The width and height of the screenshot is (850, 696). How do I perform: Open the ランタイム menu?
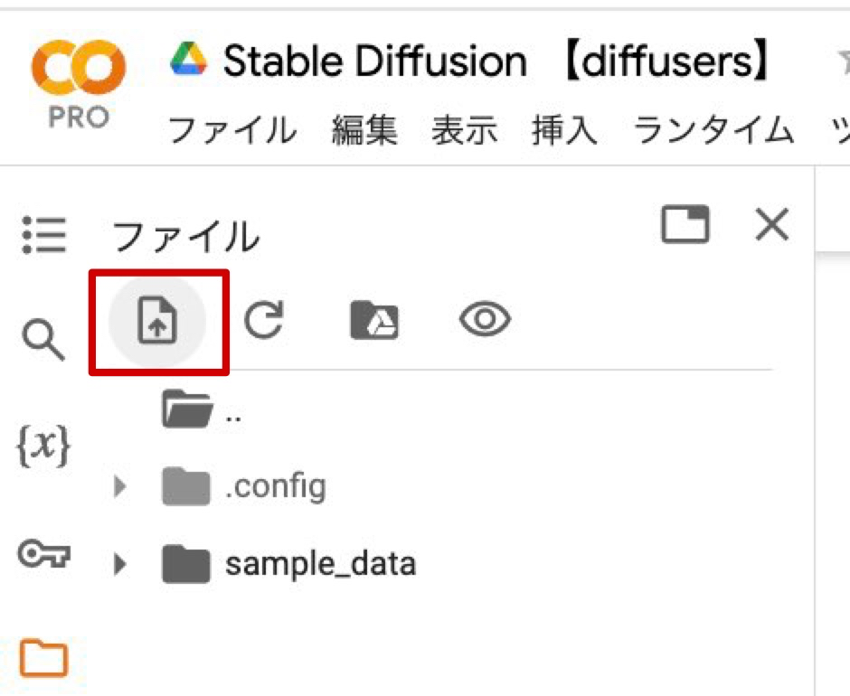[713, 132]
